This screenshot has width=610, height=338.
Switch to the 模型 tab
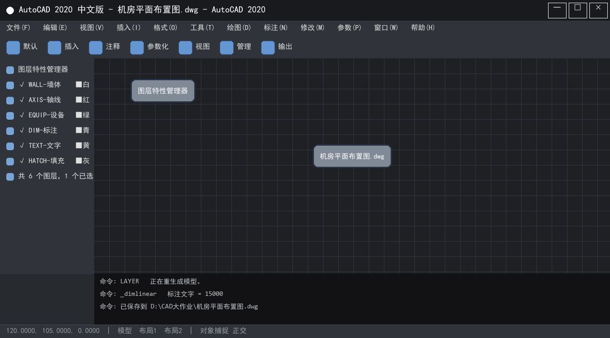coord(124,331)
